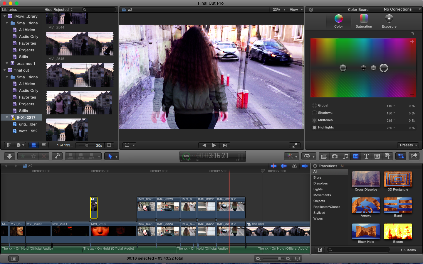Play the video in the viewer
Screen dimensions: 423x264
tap(214, 145)
